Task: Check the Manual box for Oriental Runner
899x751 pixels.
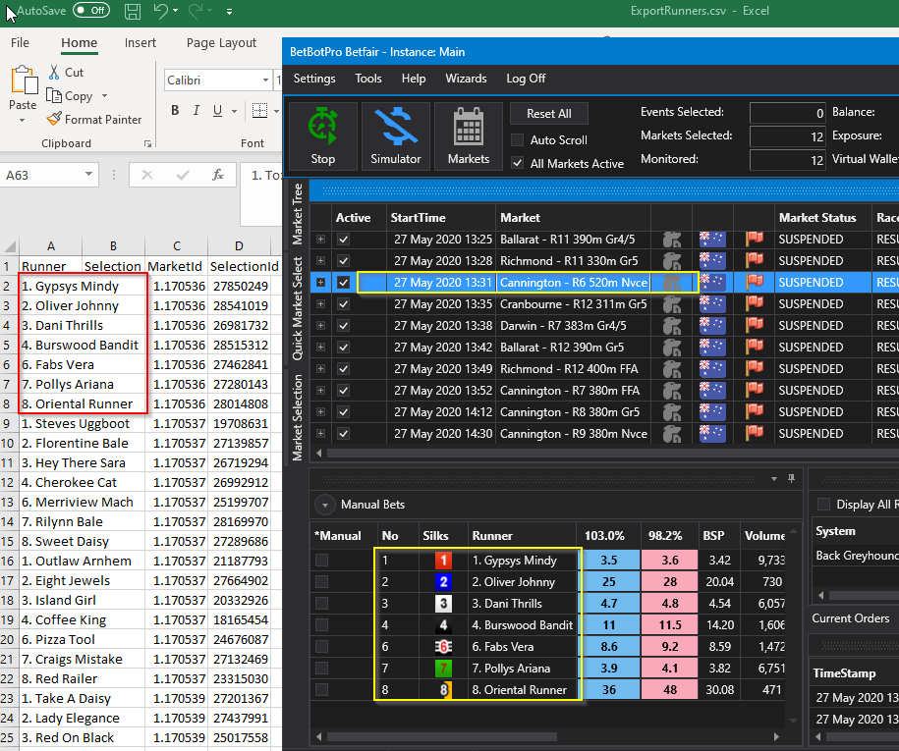Action: [x=321, y=690]
